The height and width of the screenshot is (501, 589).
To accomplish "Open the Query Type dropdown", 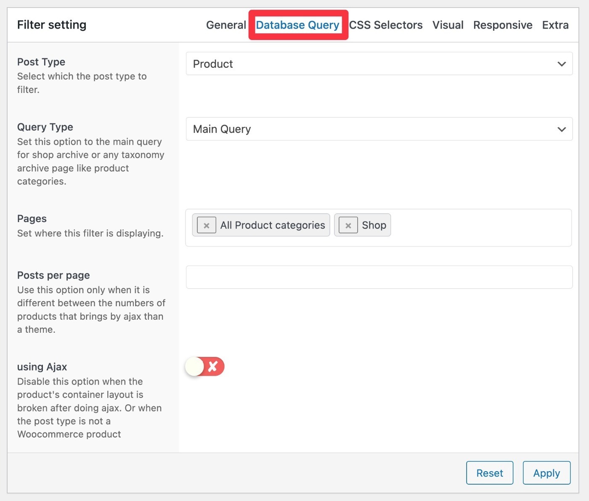I will (379, 129).
